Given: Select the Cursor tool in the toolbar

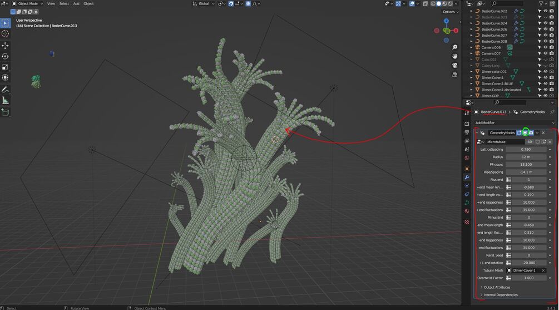Looking at the screenshot, I should (x=5, y=33).
